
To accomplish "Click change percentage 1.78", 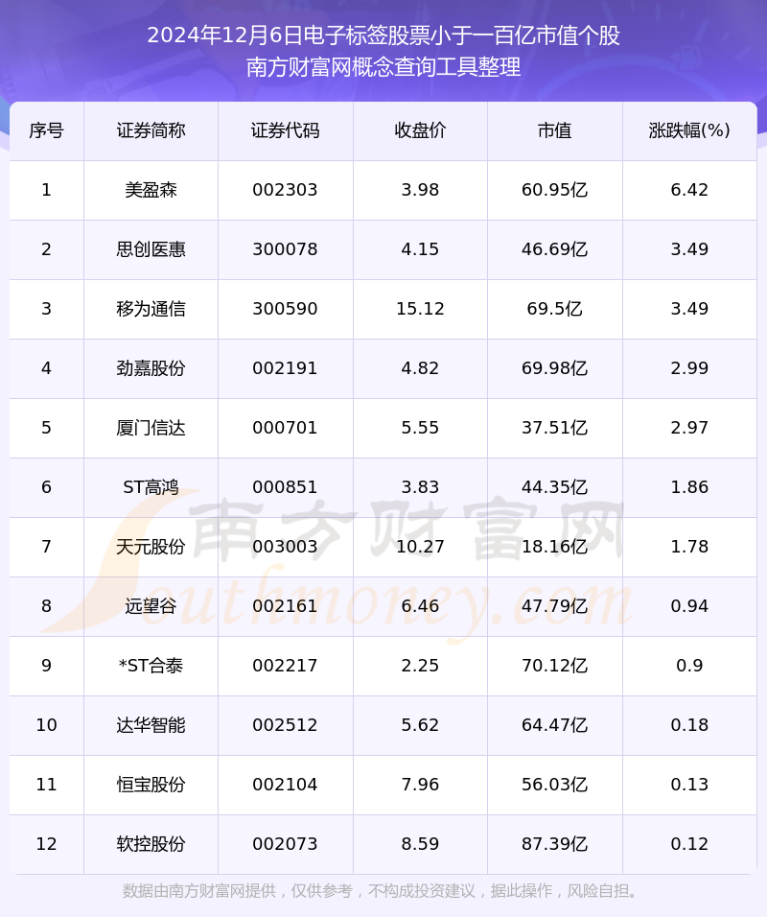I will tap(690, 547).
